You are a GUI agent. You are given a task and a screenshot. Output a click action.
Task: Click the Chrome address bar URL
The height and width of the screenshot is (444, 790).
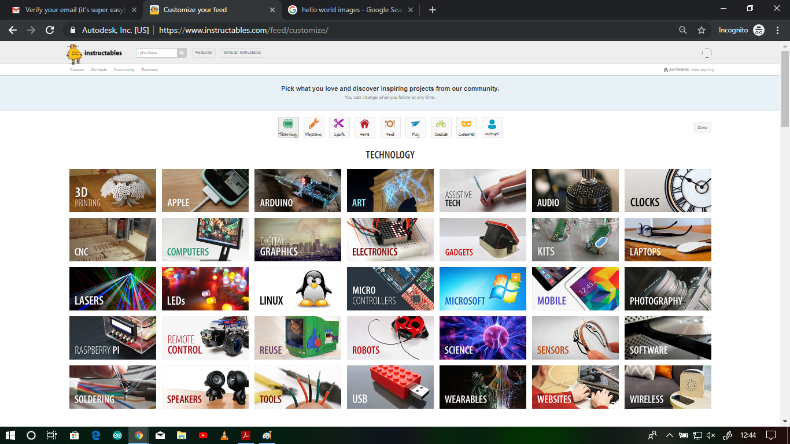coord(243,30)
